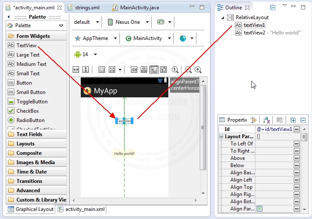Select textView1 in the Outline tree
Image resolution: width=312 pixels, height=219 pixels.
coord(250,25)
